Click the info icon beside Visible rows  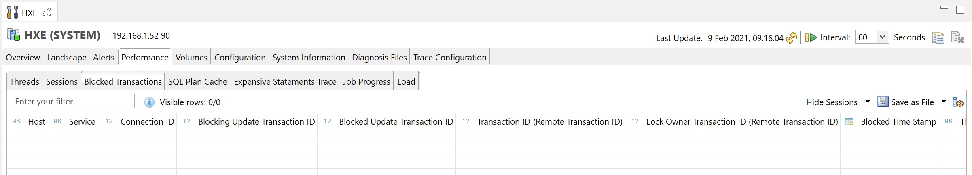(149, 102)
